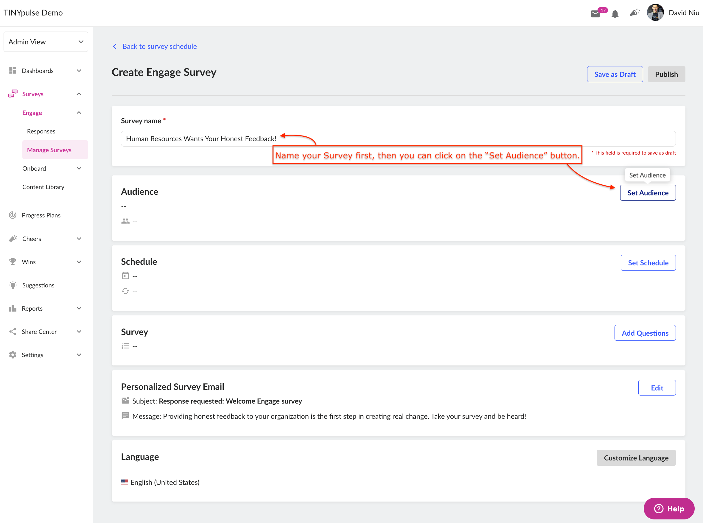Open Responses in the sidebar
The width and height of the screenshot is (703, 523).
[x=41, y=131]
